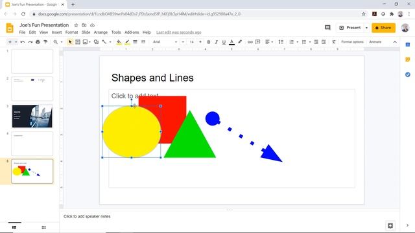Open comment history icon
The image size is (415, 233).
[327, 27]
